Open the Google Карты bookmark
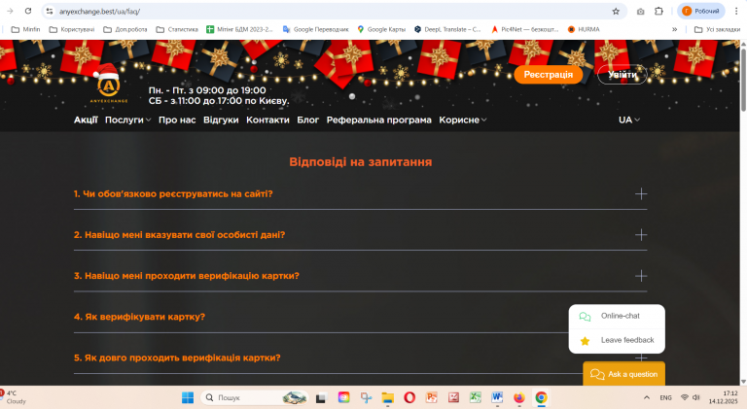 coord(381,29)
